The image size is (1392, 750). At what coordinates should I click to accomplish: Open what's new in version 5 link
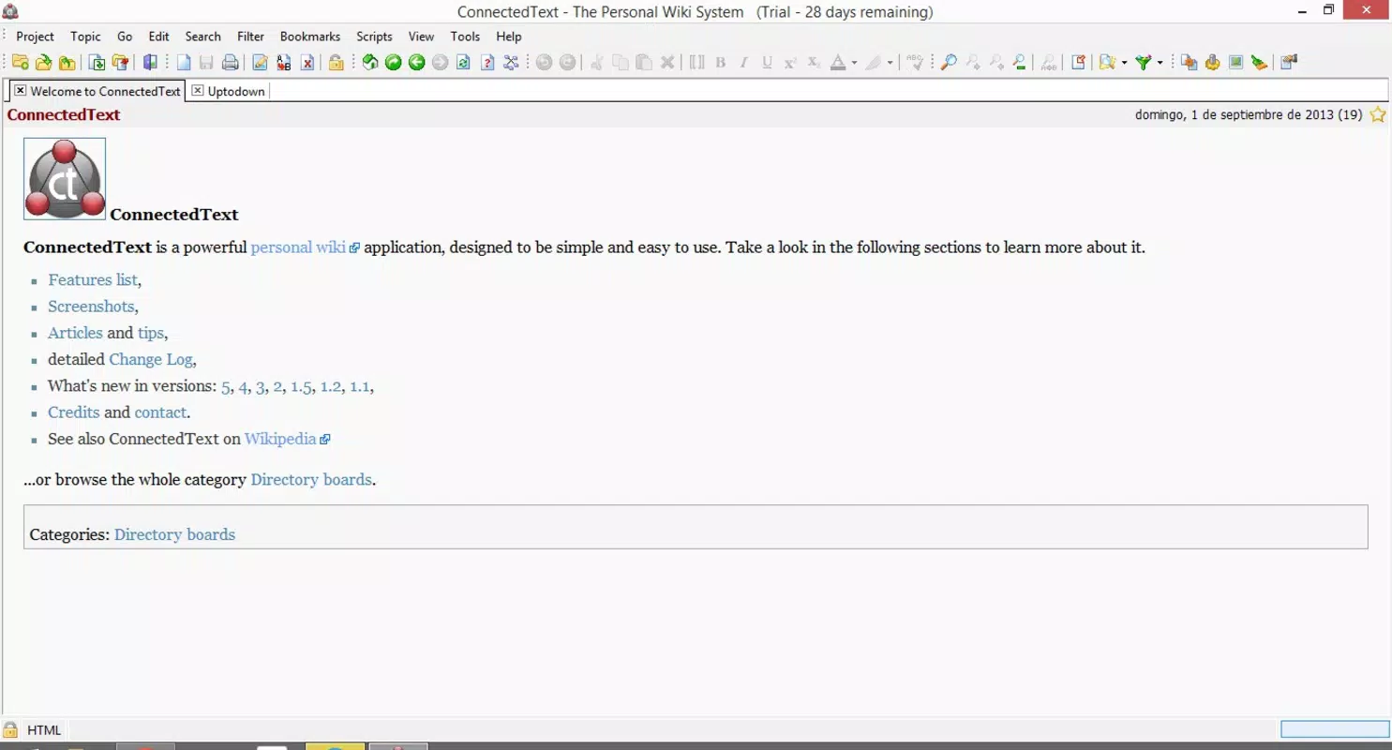pos(226,386)
